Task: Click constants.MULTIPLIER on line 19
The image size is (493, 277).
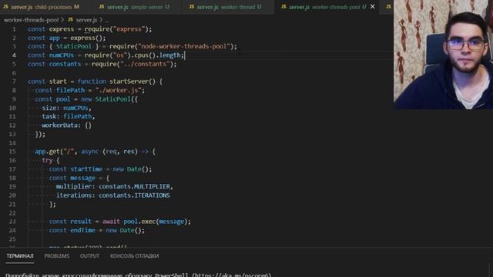Action: coord(134,186)
